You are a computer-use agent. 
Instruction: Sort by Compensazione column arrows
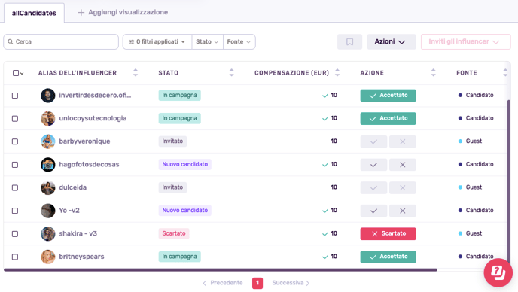[337, 73]
